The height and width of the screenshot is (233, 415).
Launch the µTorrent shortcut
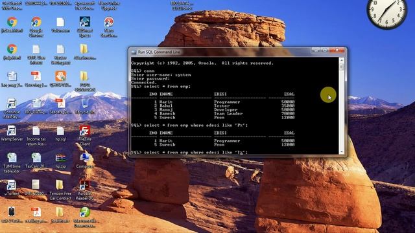tap(12, 188)
